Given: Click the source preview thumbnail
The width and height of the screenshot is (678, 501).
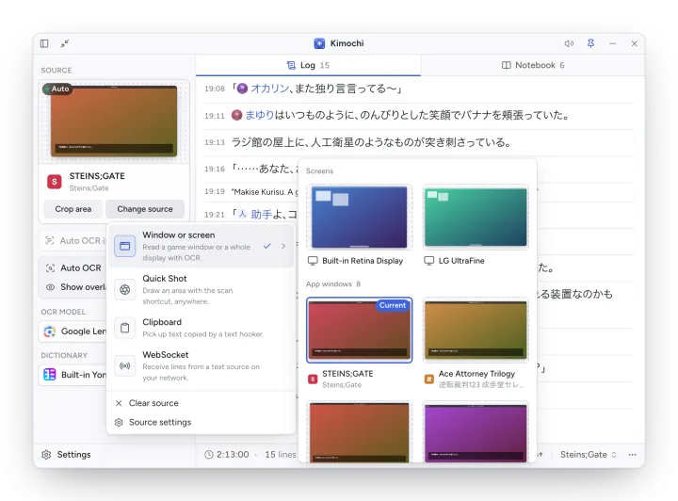Looking at the screenshot, I should click(x=114, y=121).
